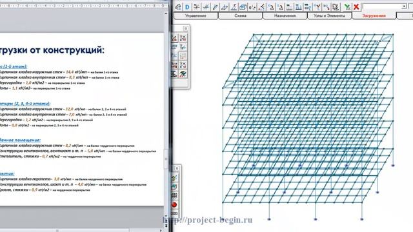Click the red sphere icon in lower palette

click(x=174, y=205)
